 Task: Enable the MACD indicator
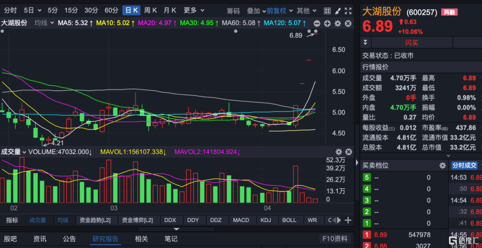click(x=241, y=220)
